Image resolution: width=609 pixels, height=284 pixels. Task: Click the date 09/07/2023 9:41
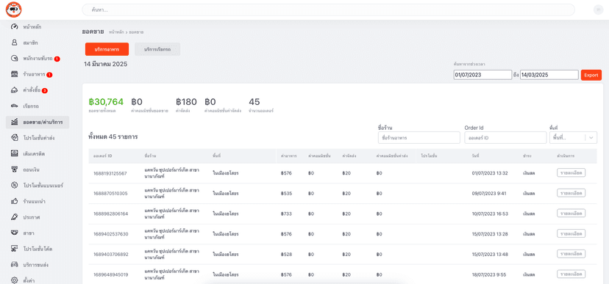click(x=489, y=193)
